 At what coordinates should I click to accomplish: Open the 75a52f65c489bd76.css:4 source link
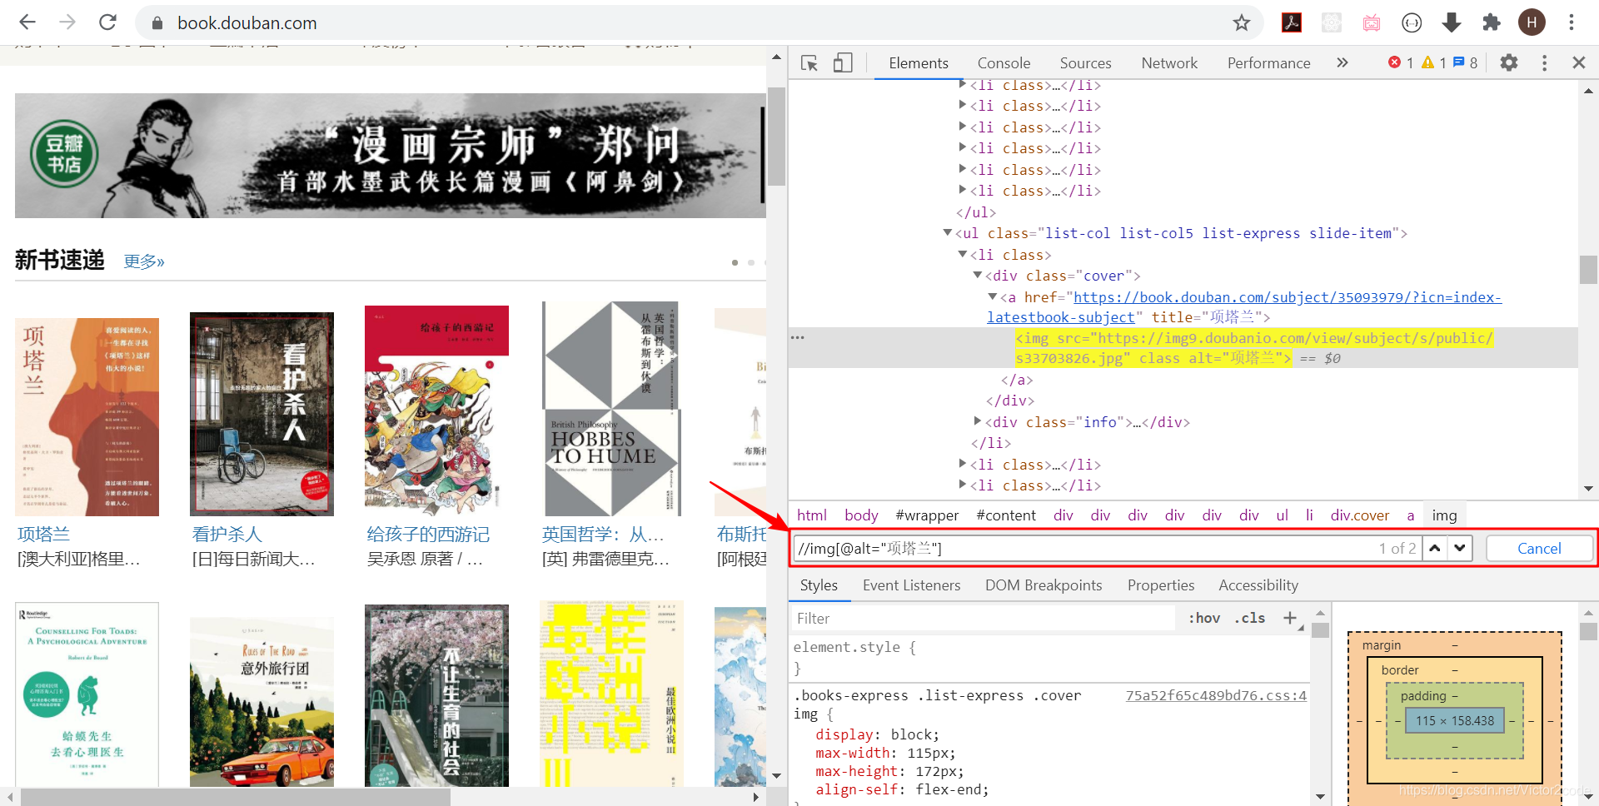click(x=1216, y=695)
